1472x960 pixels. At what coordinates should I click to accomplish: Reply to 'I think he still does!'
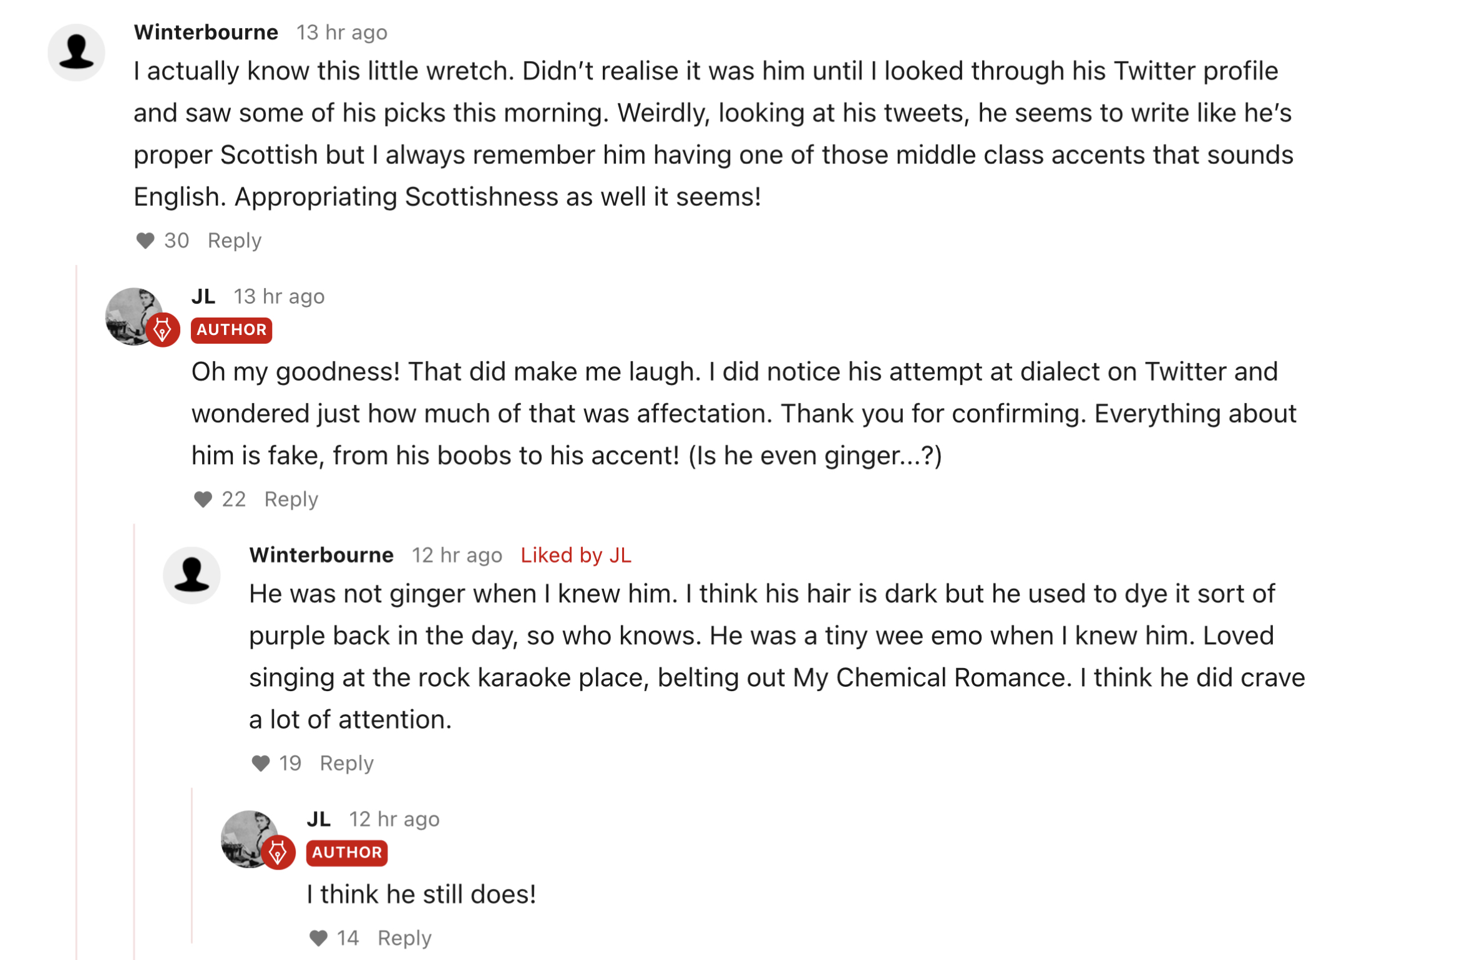pyautogui.click(x=405, y=938)
